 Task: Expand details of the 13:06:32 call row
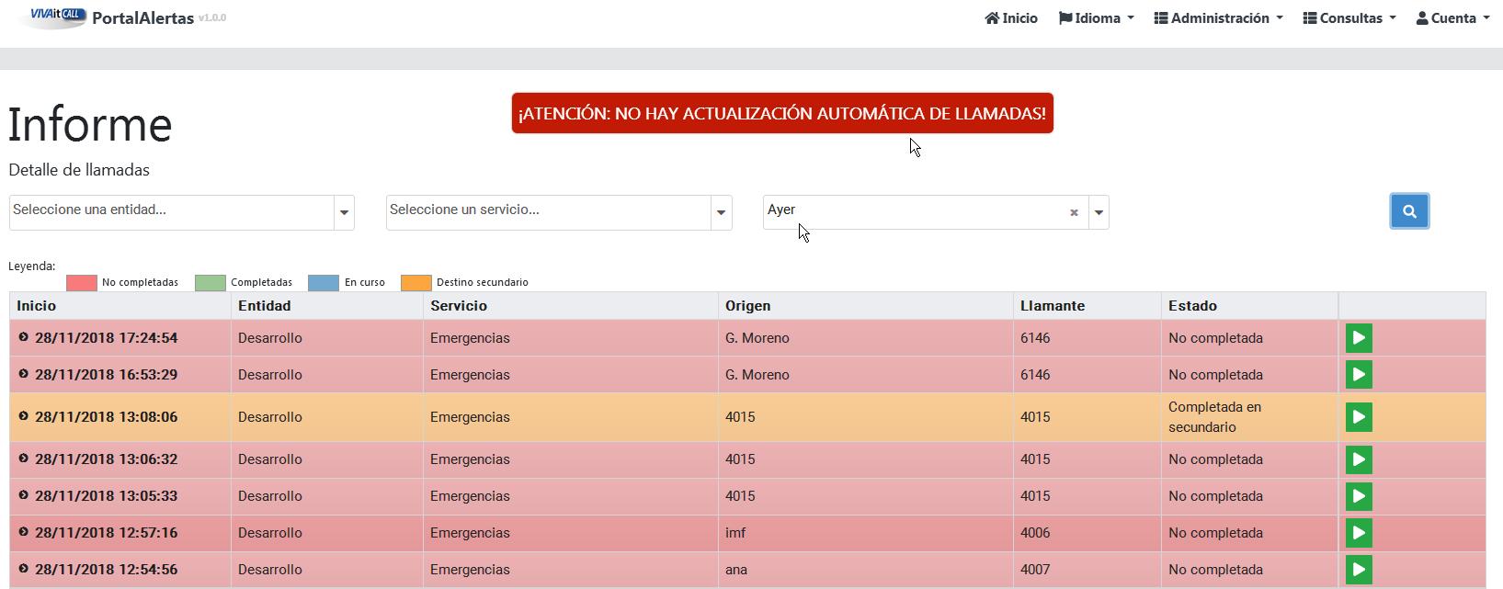click(24, 459)
